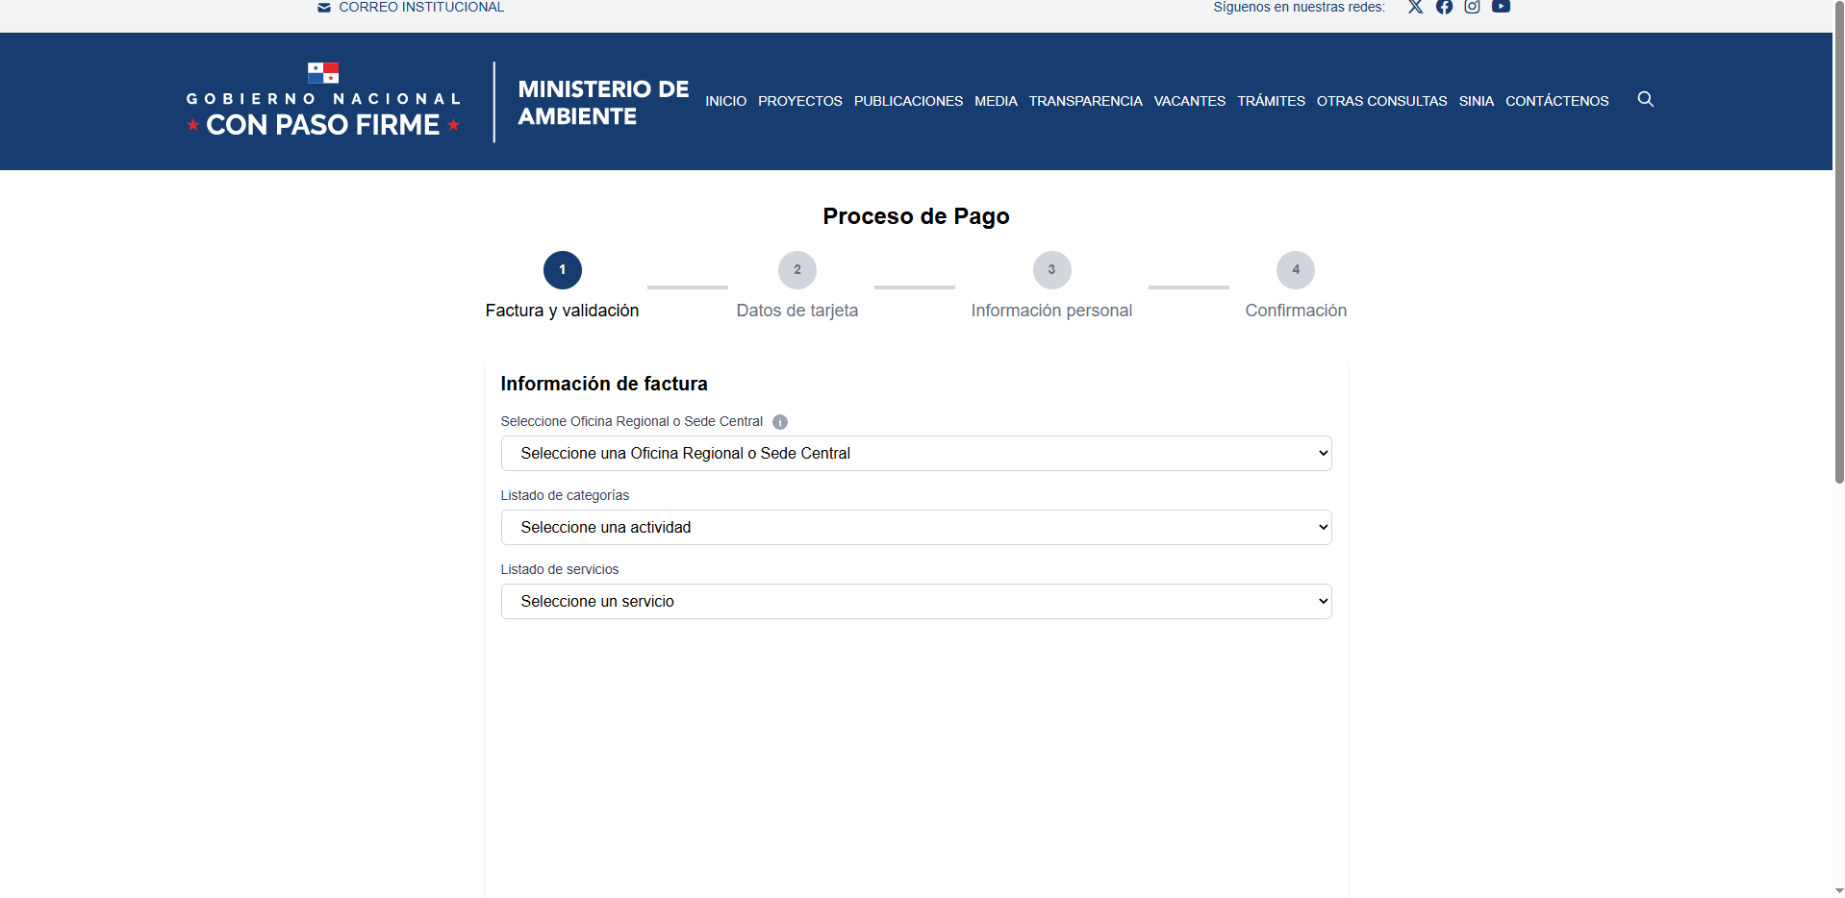Viewport: 1845px width, 898px height.
Task: Click the envelope icon for Correo Institucional
Action: coord(324,8)
